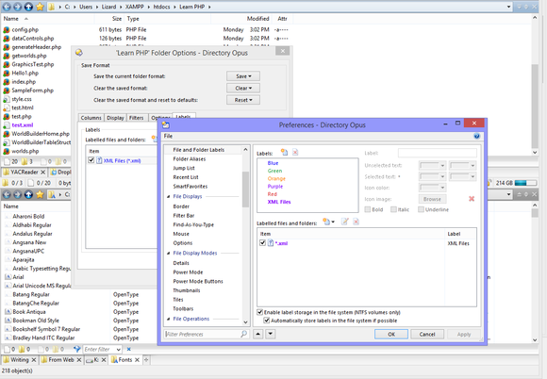Go up a level in the lower pane
The height and width of the screenshot is (379, 547).
(28, 194)
